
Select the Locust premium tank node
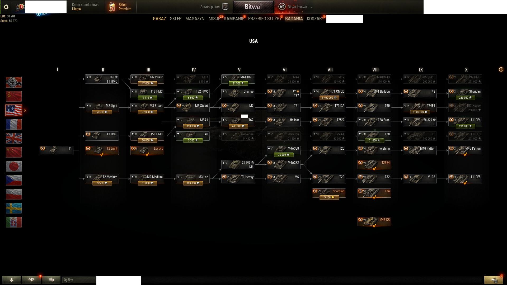[x=147, y=150]
